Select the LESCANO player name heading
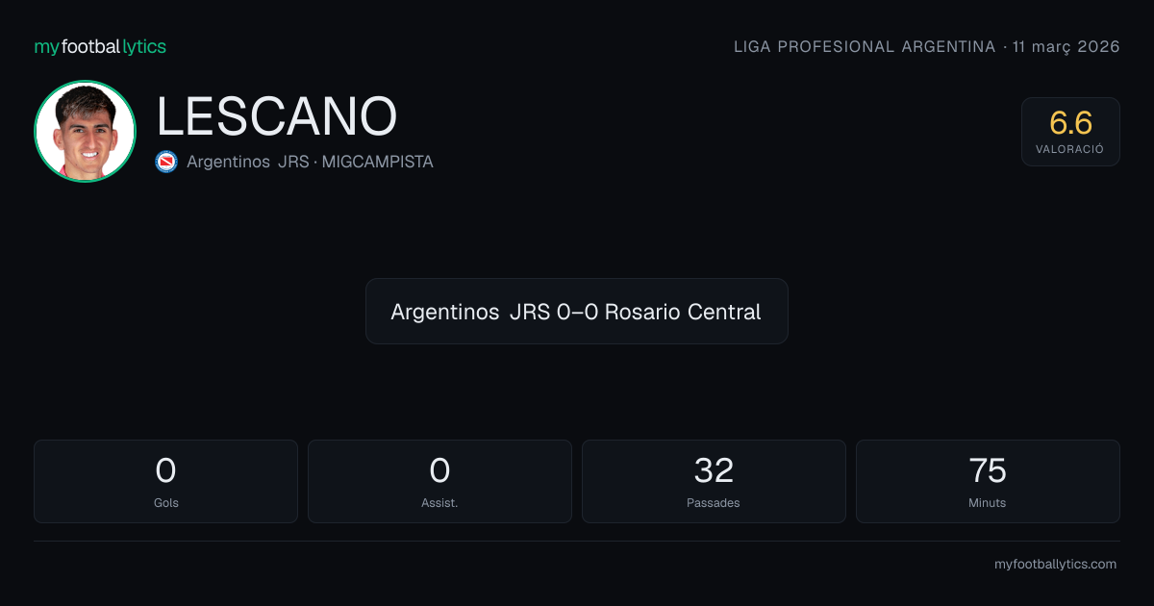Screen dimensions: 1154x606 click(277, 117)
